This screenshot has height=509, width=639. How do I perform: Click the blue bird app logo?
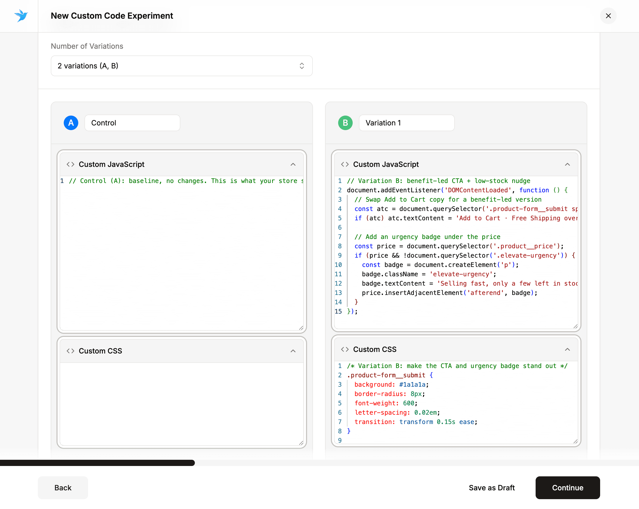point(21,16)
